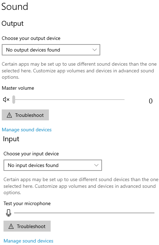This screenshot has height=245, width=159.
Task: Click warning triangle icon on Input Troubleshoot button
Action: [x=11, y=226]
